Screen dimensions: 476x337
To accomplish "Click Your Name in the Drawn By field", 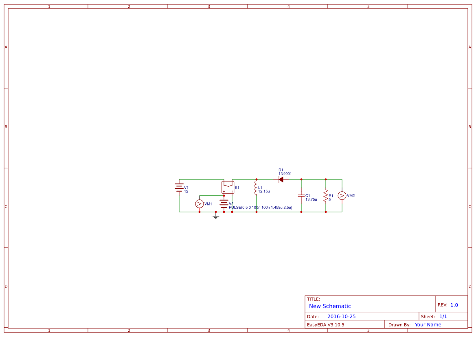I will click(x=428, y=324).
